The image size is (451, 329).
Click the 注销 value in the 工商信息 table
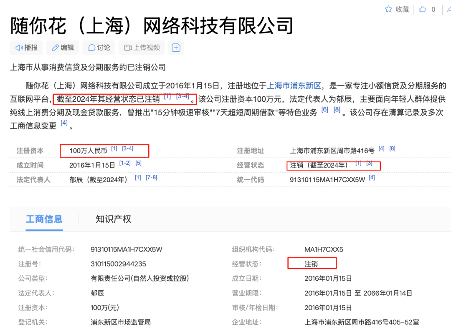click(311, 264)
